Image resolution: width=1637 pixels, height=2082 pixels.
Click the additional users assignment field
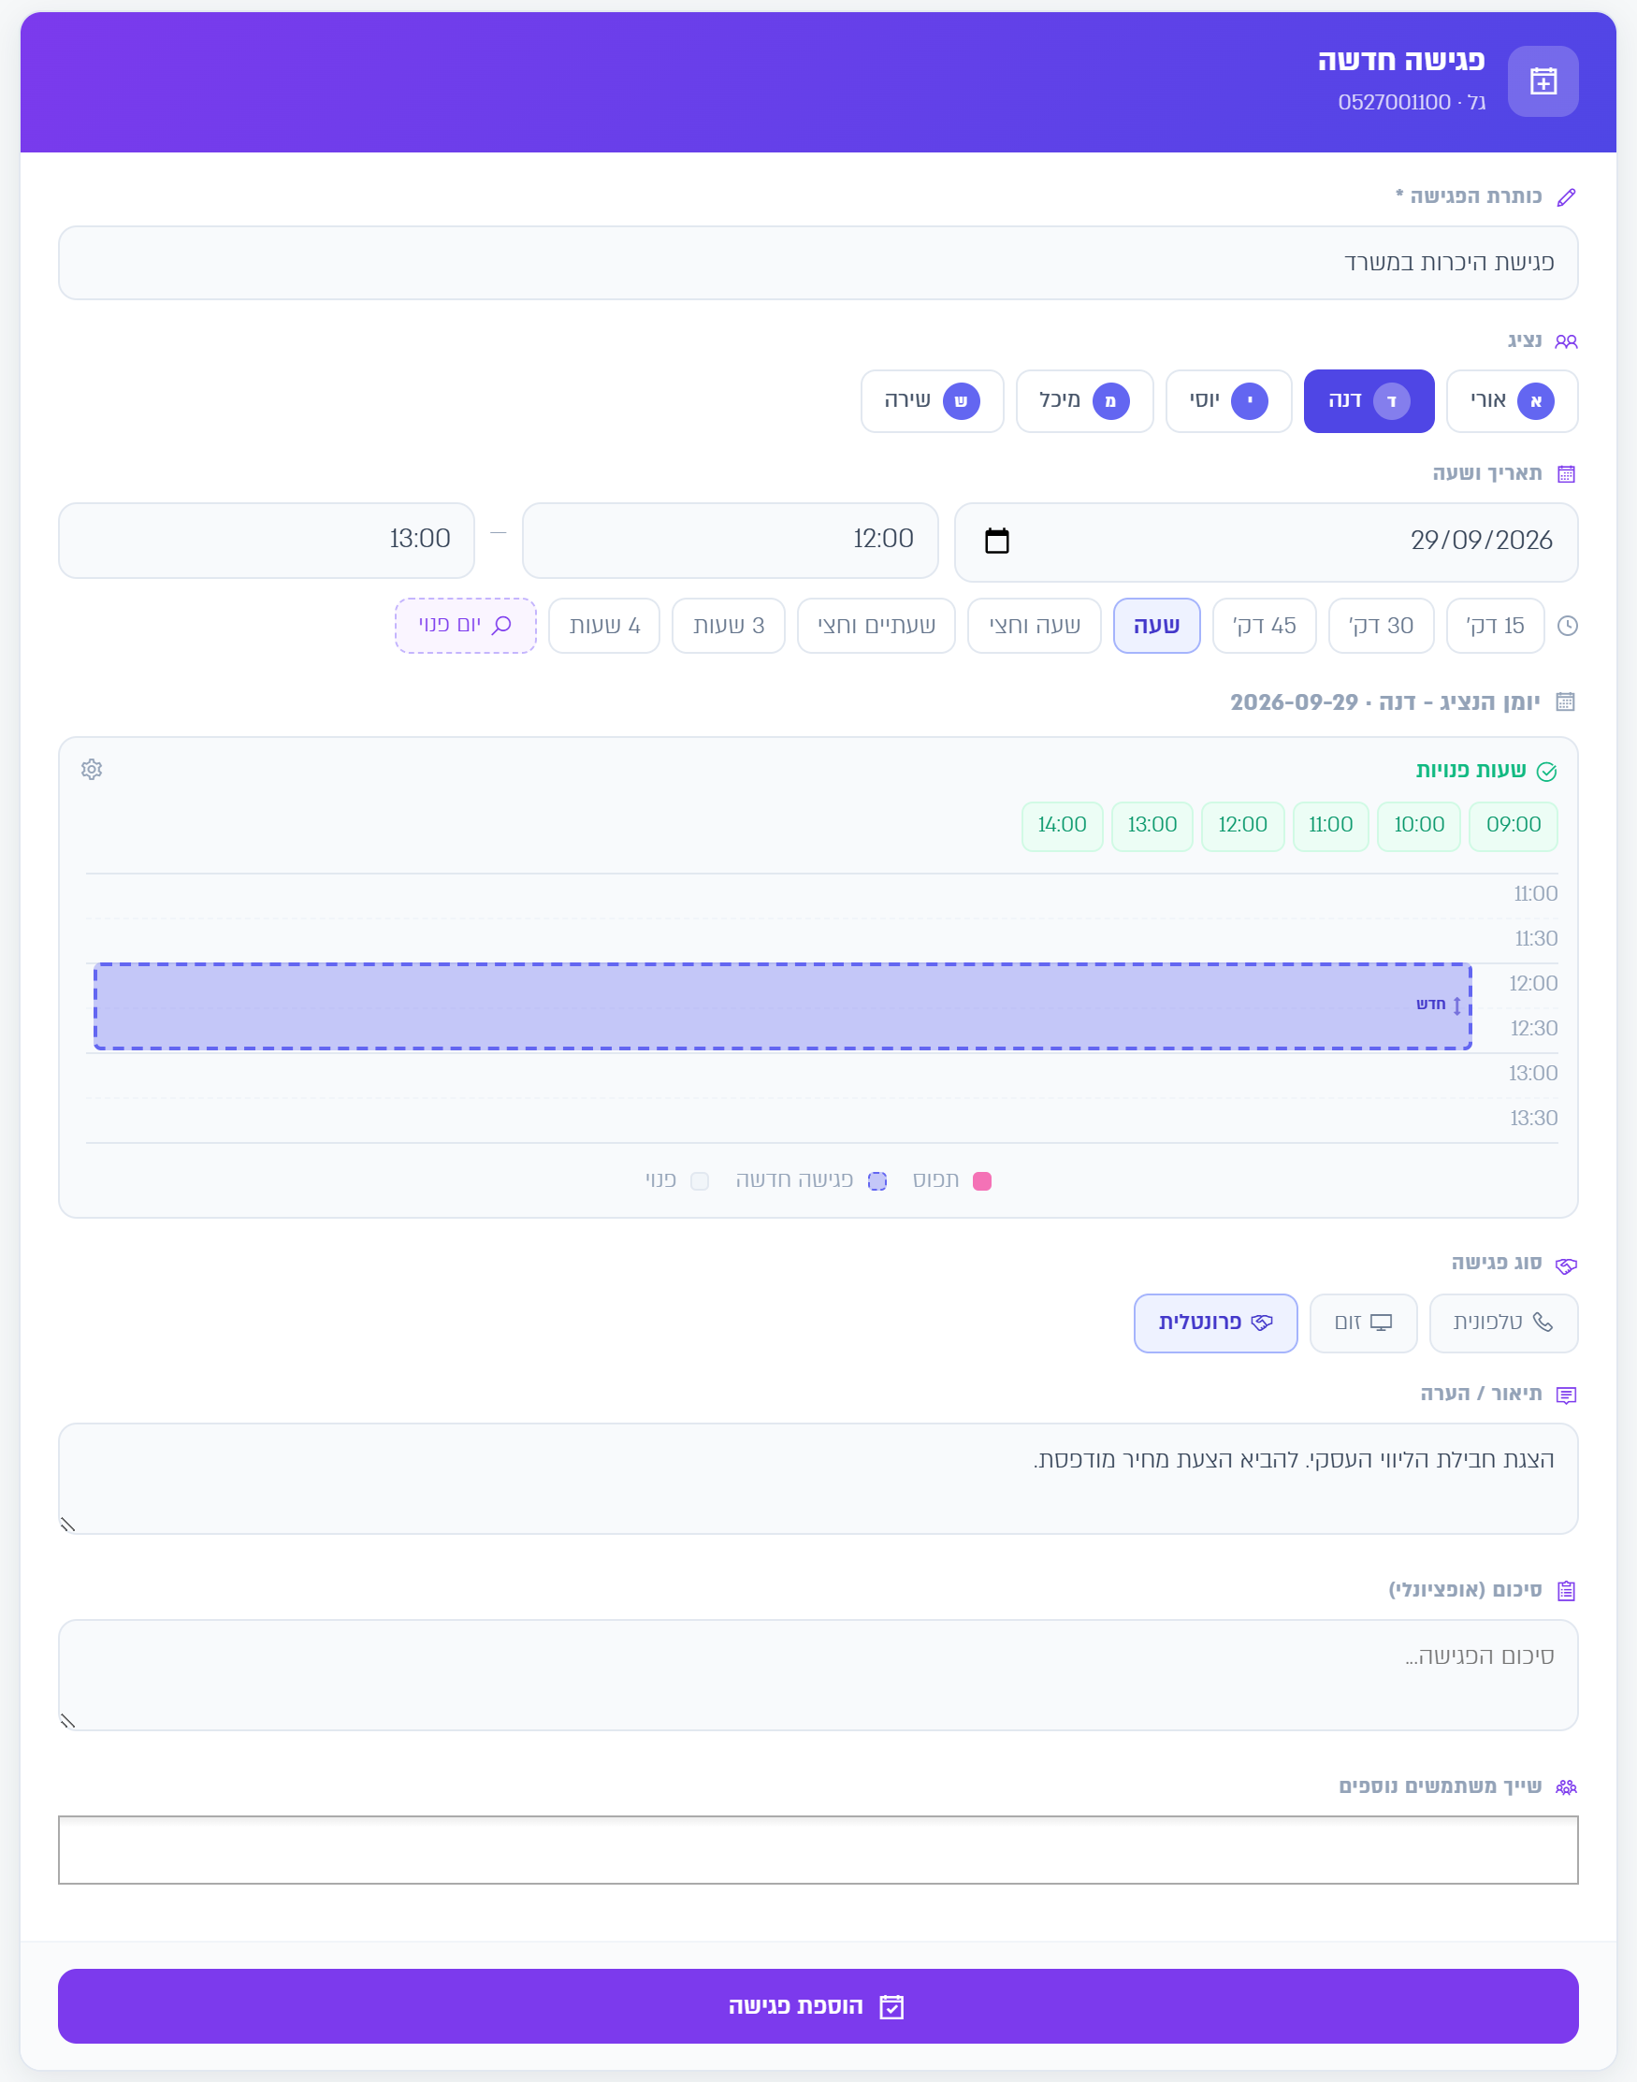point(818,1850)
